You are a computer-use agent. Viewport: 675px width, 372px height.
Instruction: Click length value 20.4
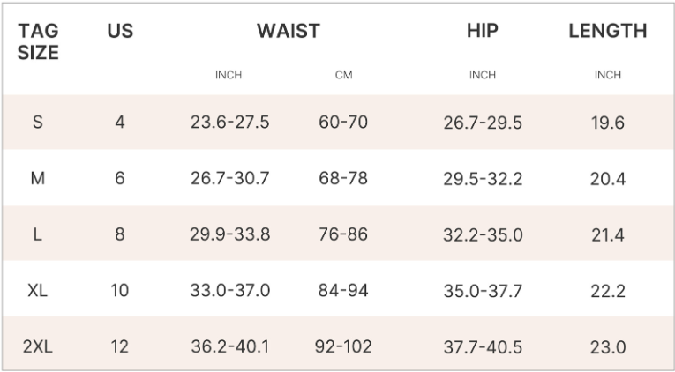(607, 178)
